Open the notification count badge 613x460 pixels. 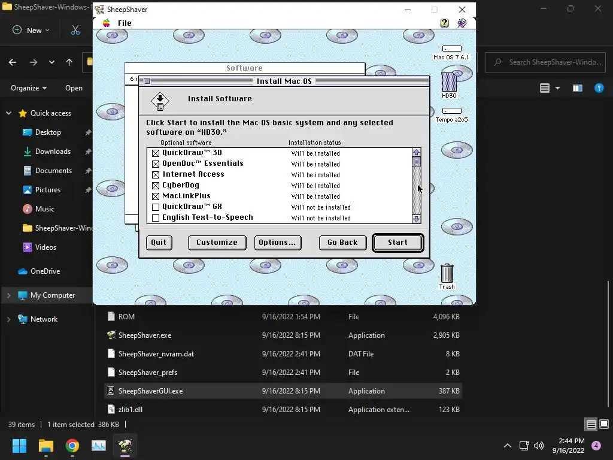coord(596,446)
